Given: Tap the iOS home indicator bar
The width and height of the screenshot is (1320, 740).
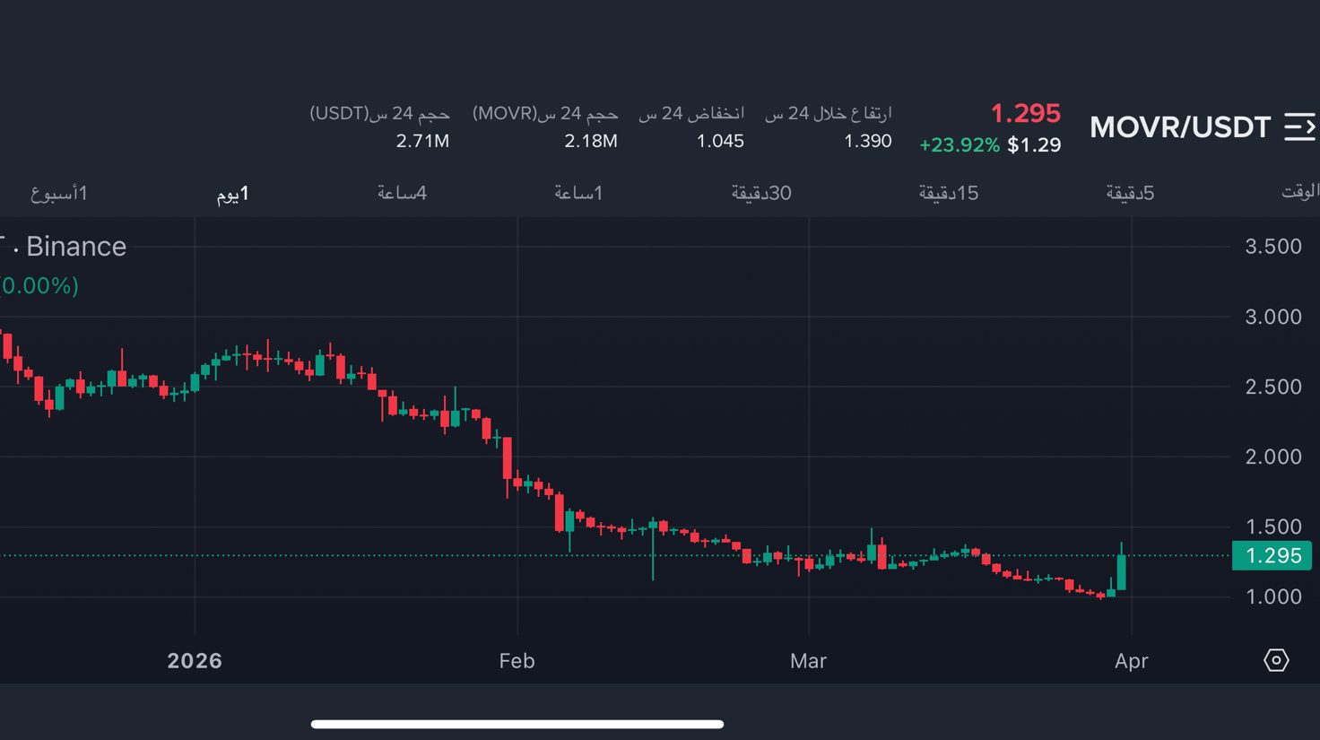Looking at the screenshot, I should (517, 724).
